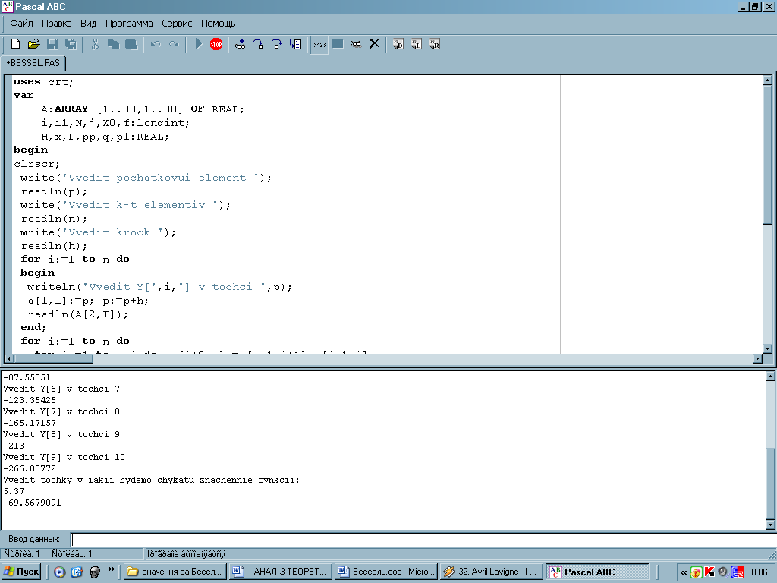The image size is (777, 583).
Task: Click the Open file folder icon
Action: [x=33, y=44]
